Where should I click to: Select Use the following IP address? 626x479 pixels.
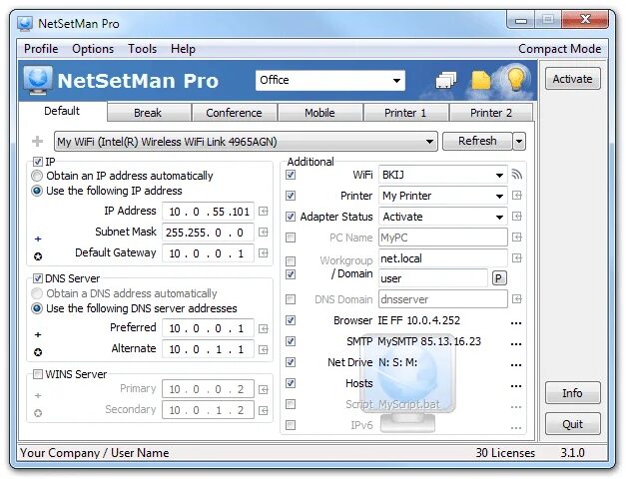click(37, 191)
